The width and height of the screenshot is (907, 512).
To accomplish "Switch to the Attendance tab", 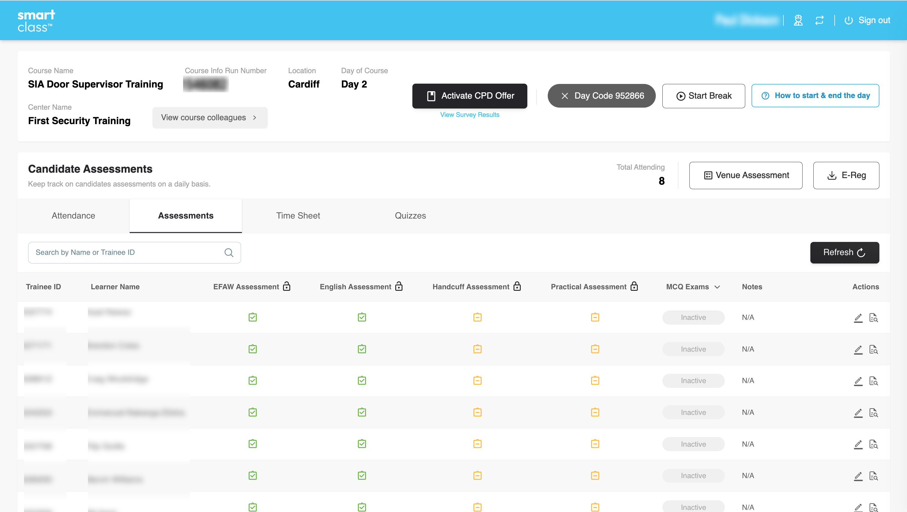I will click(x=73, y=216).
